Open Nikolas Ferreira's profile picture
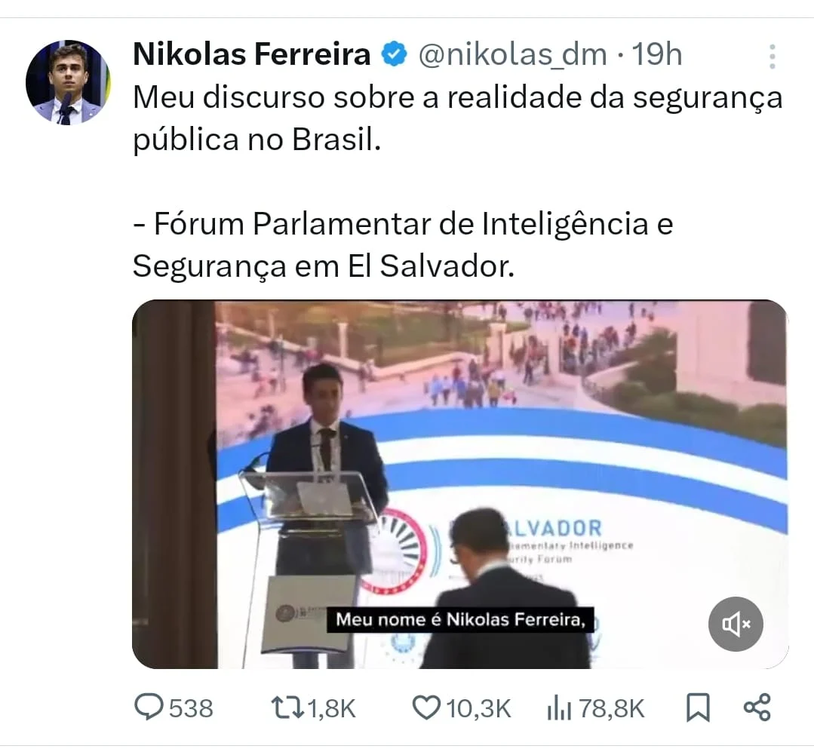Screen dimensions: 814x749 [68, 82]
